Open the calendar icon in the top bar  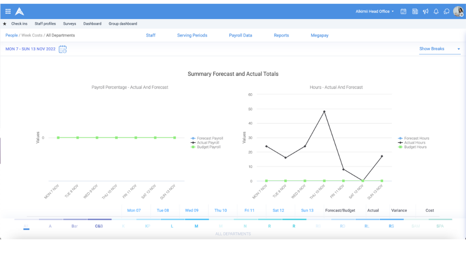[403, 11]
